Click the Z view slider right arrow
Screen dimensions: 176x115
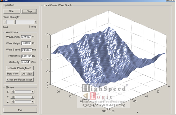pos(33,102)
